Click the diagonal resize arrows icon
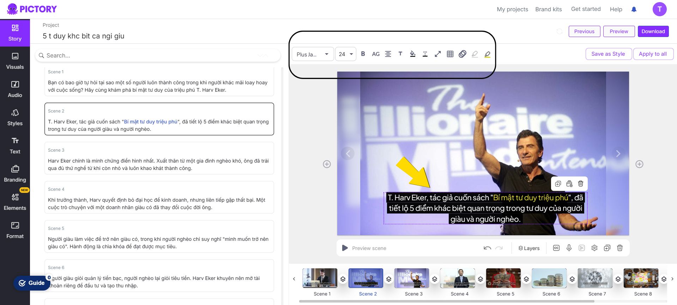This screenshot has width=677, height=305. tap(438, 54)
